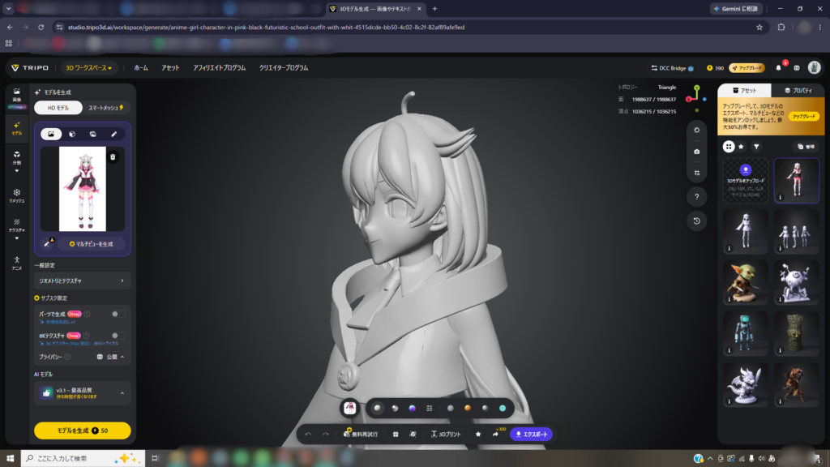Expand the 分割 tool submenu arrow
The height and width of the screenshot is (467, 830).
pyautogui.click(x=17, y=171)
